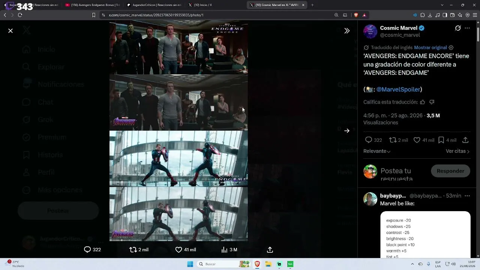480x270 pixels.
Task: Open more options on baybayp reply
Action: pos(467,196)
